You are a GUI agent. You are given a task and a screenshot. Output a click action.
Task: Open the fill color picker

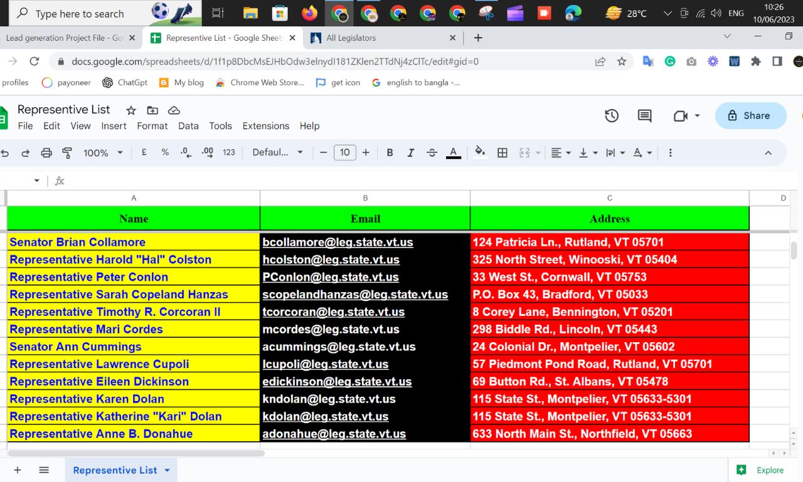click(480, 152)
